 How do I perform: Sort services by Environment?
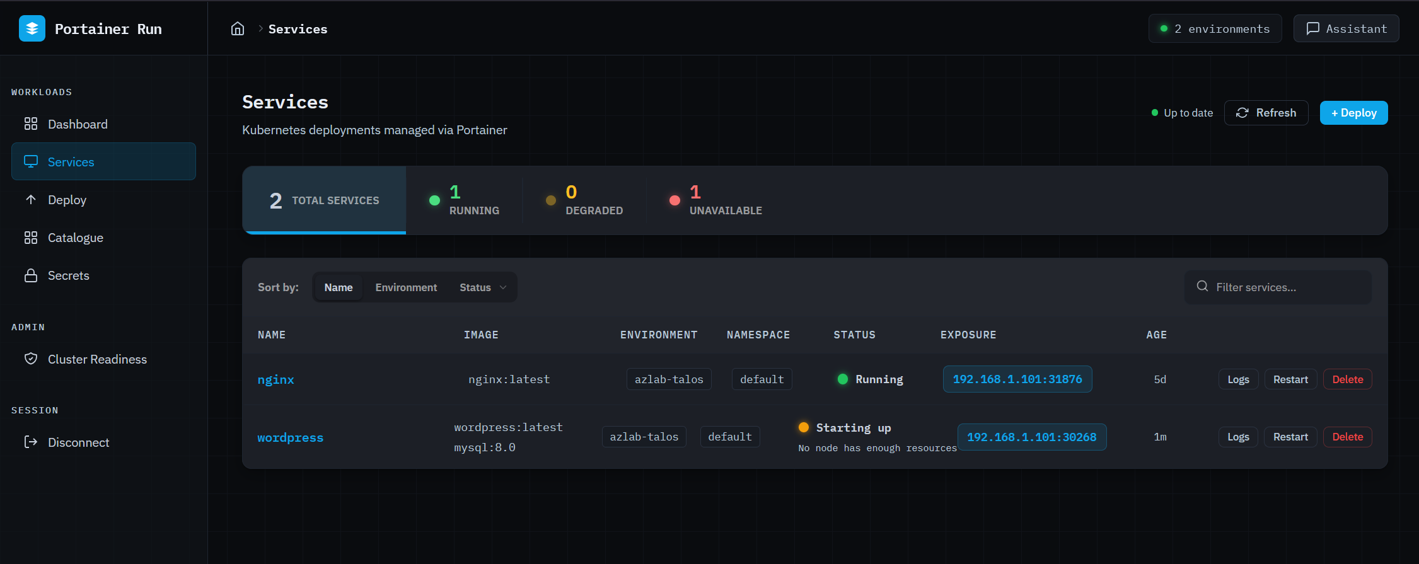406,287
